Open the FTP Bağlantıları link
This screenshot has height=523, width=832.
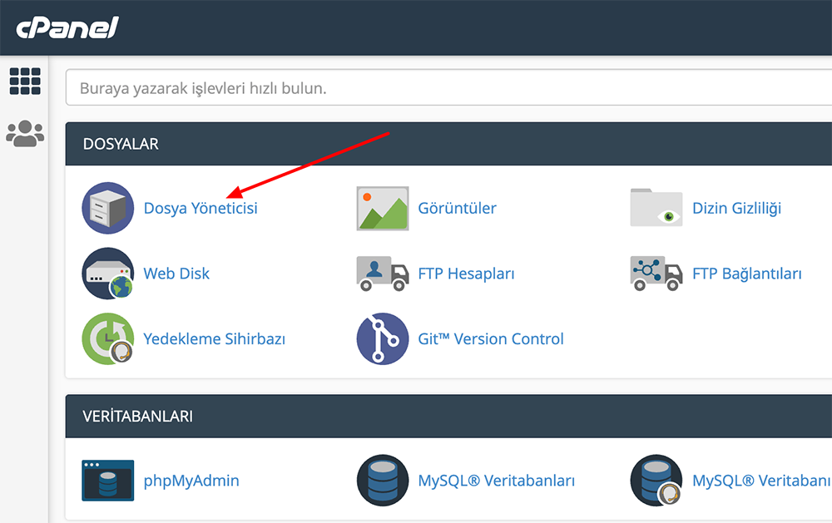[746, 274]
